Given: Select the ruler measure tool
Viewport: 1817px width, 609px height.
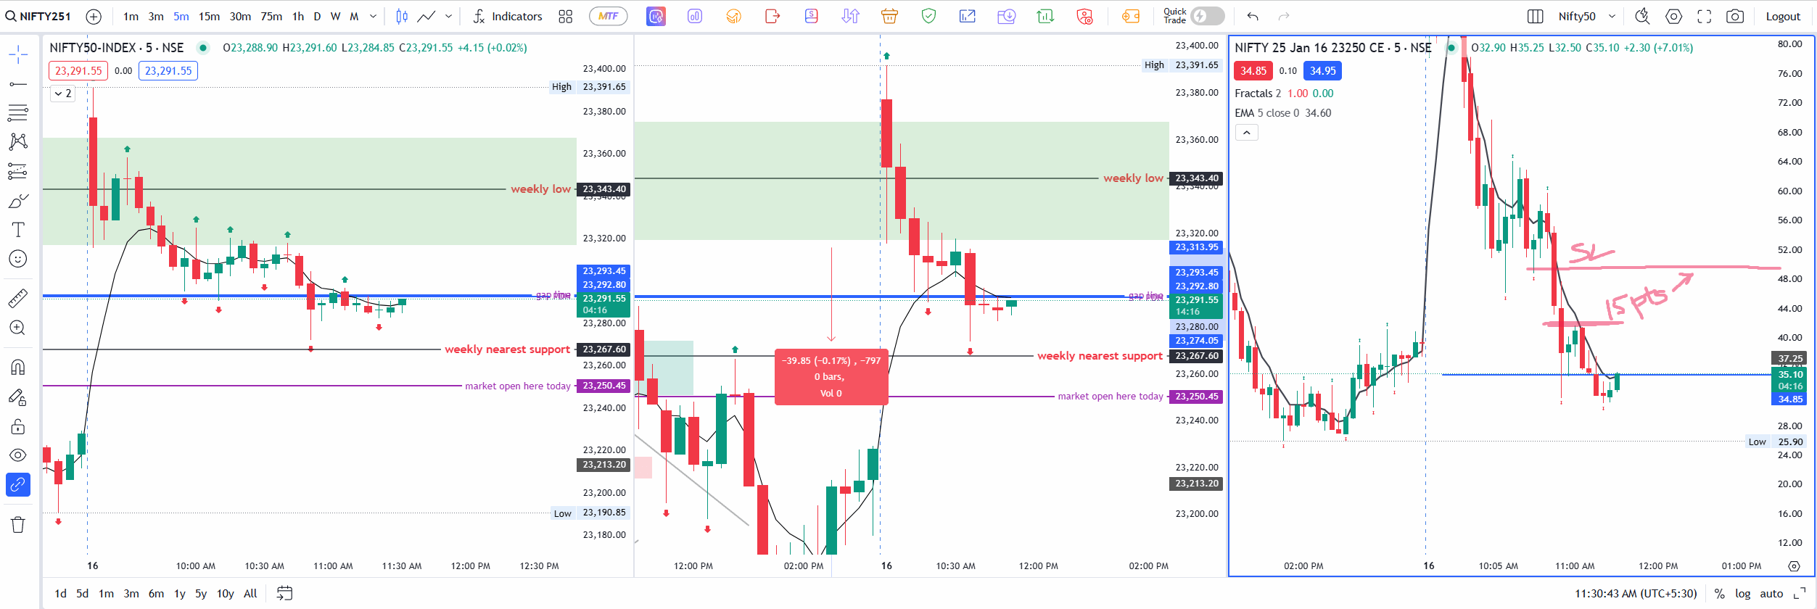Looking at the screenshot, I should pos(18,297).
